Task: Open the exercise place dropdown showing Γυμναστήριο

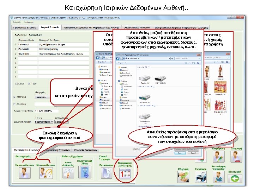Action: (x=44, y=122)
